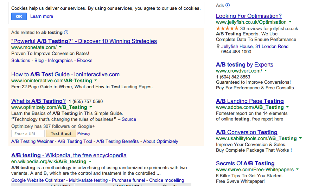The image size is (325, 186).
Task: Open 'How to A/B Test Guide' ad link
Action: point(65,75)
